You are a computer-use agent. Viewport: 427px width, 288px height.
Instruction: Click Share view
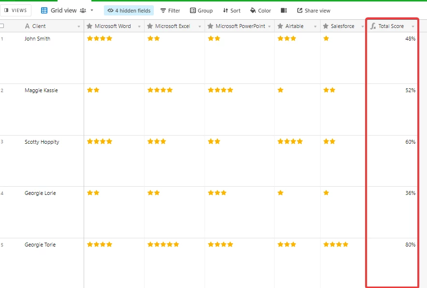click(x=314, y=11)
